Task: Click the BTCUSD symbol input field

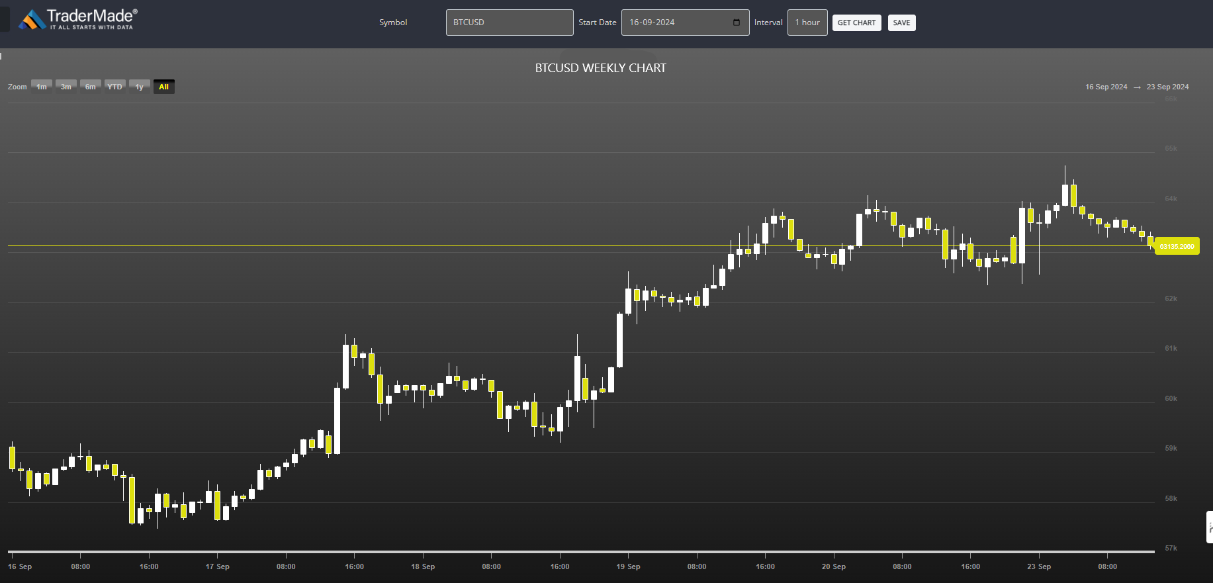Action: pyautogui.click(x=510, y=22)
